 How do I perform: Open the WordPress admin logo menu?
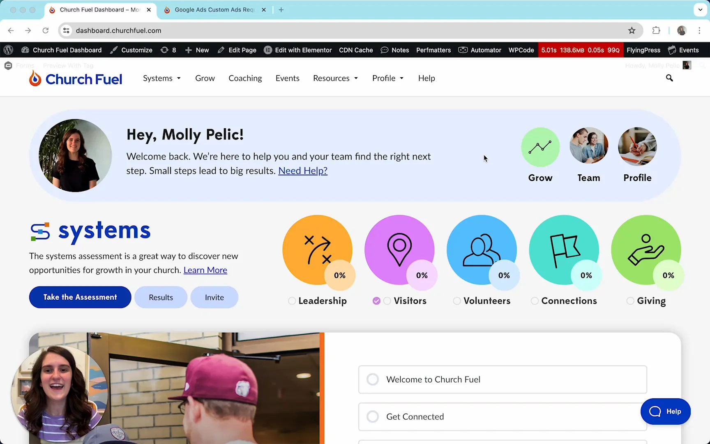8,50
